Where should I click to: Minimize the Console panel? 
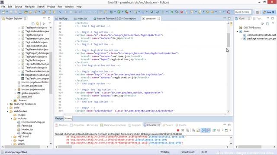(225, 124)
